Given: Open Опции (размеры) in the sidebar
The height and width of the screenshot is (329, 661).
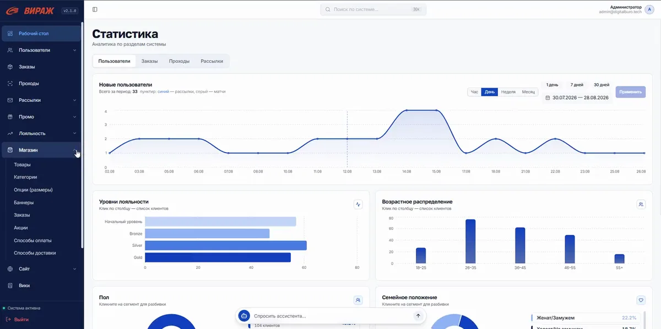Looking at the screenshot, I should click(33, 190).
